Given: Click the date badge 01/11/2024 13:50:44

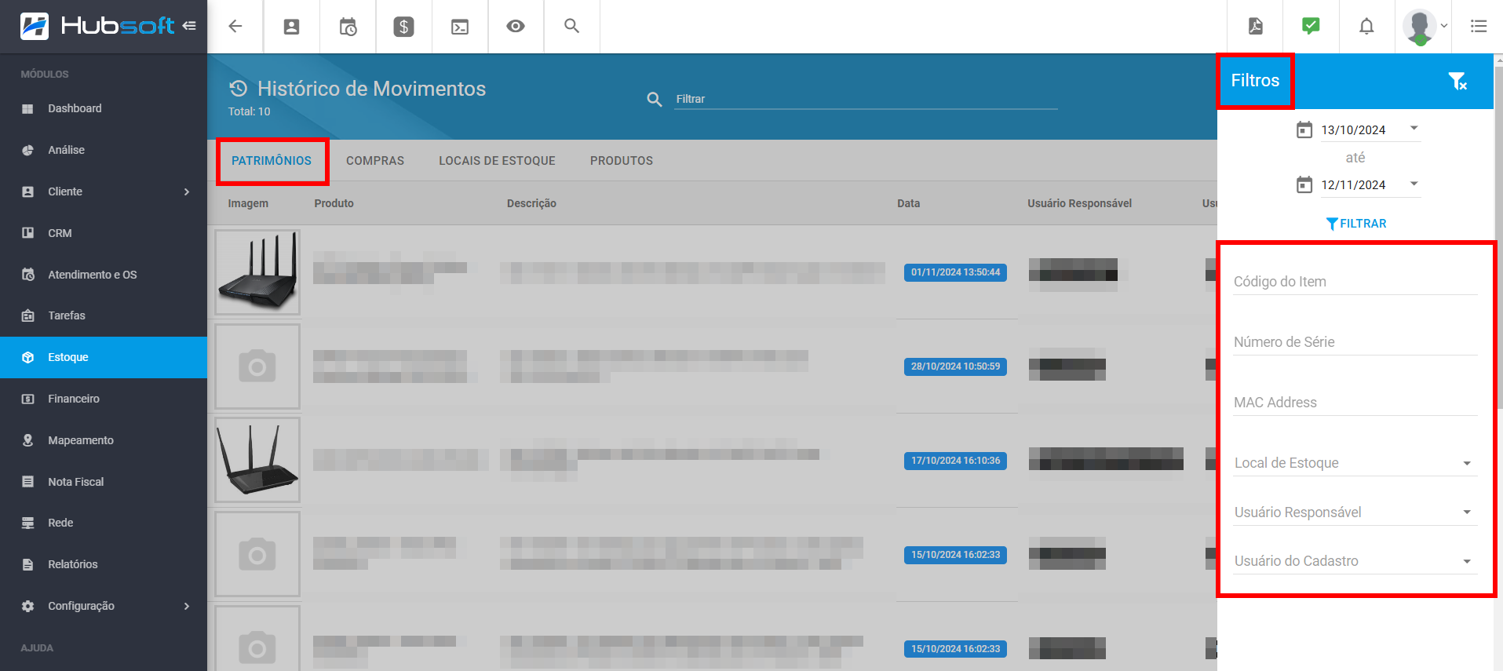Looking at the screenshot, I should (x=955, y=272).
